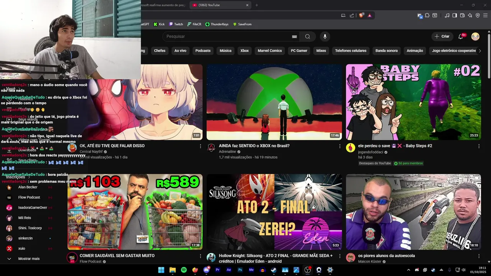Click the Central Naythf channel avatar
491x276 pixels.
click(x=72, y=148)
